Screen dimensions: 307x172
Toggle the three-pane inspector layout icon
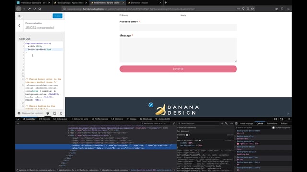[x=236, y=123]
